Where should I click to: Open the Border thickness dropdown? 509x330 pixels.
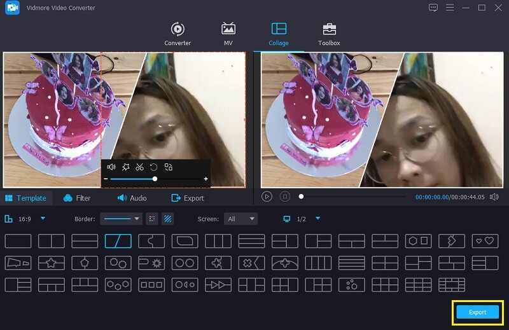tap(121, 219)
